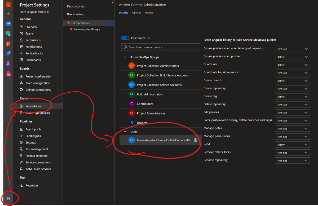Select Contributors C avatar

click(131, 104)
